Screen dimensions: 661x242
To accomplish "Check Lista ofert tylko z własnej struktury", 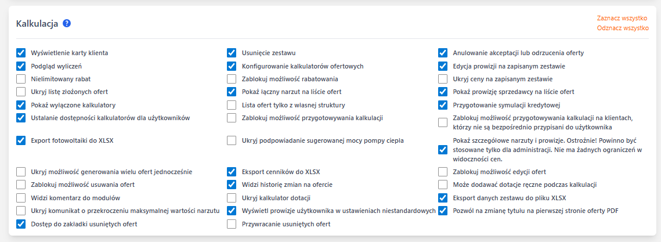I will 232,105.
